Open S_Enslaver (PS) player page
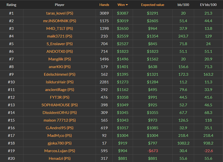This screenshot has width=223, height=162. [59, 44]
